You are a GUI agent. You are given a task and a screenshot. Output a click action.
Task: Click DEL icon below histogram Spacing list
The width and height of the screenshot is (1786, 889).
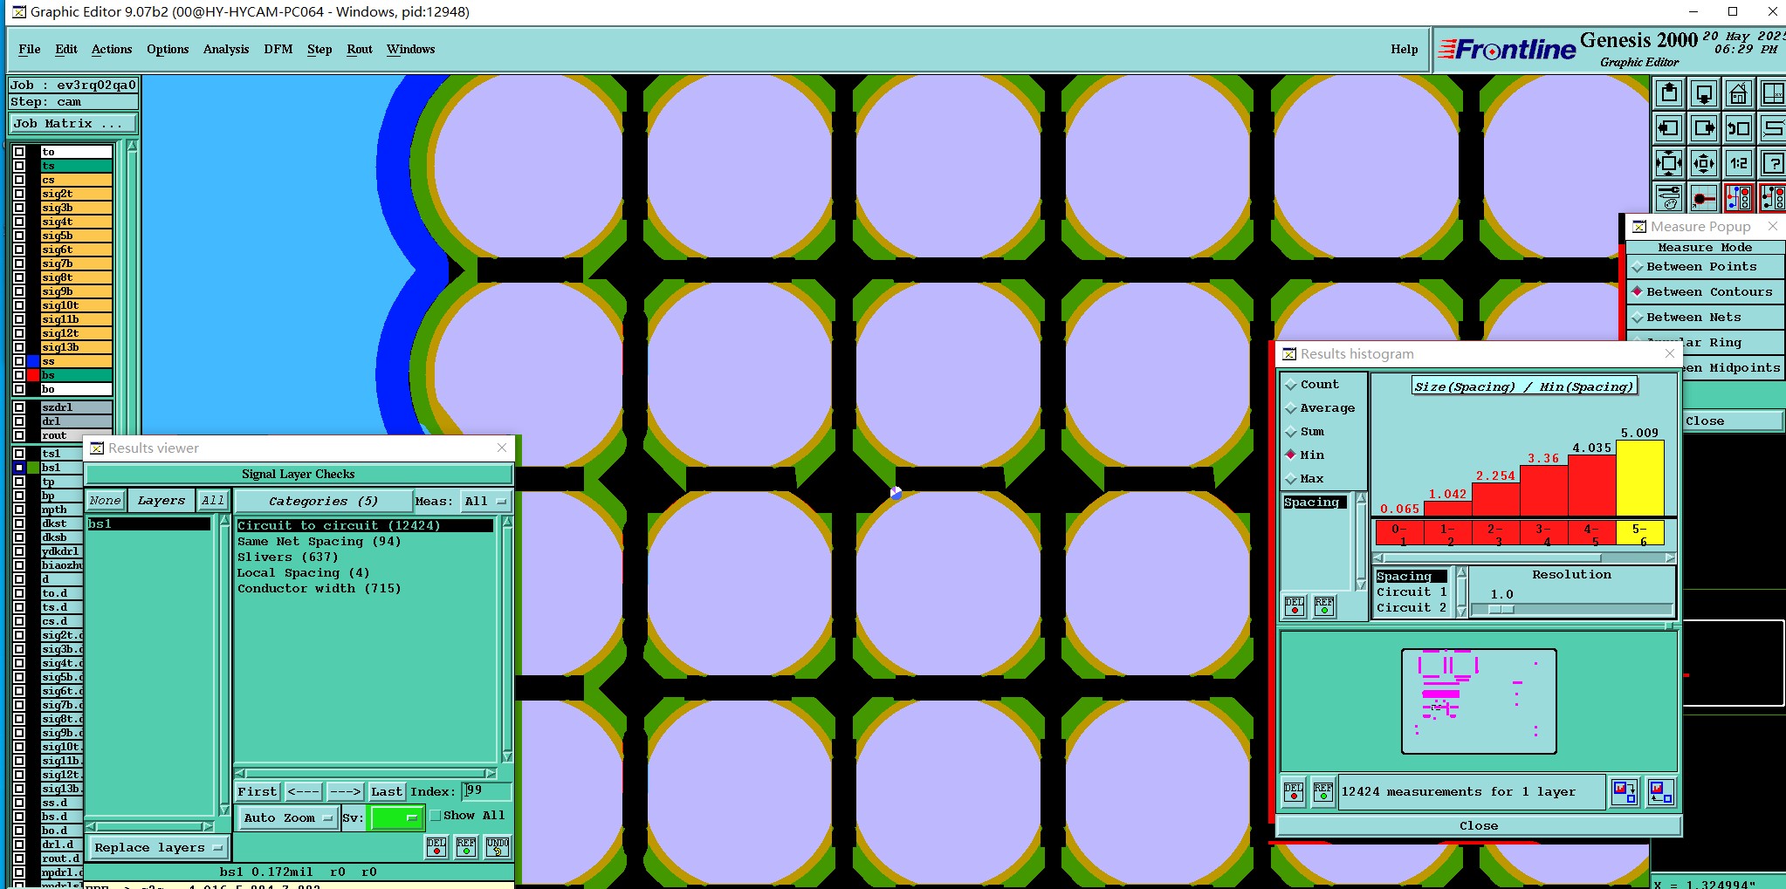pyautogui.click(x=1295, y=605)
